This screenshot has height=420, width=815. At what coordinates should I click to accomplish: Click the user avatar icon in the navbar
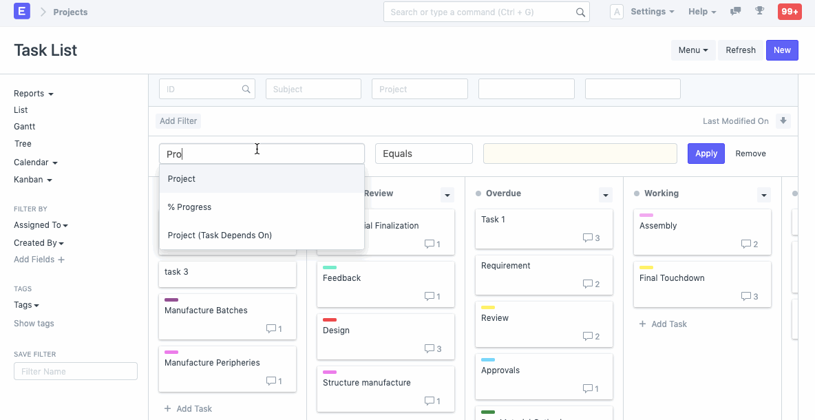pos(616,11)
